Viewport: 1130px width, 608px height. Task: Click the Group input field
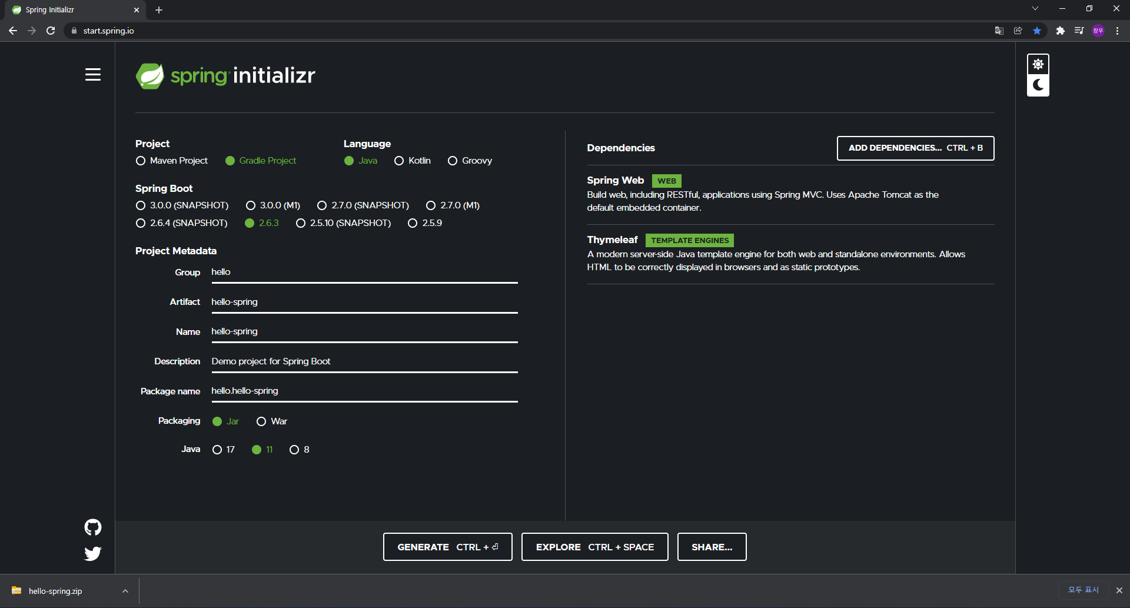coord(364,273)
